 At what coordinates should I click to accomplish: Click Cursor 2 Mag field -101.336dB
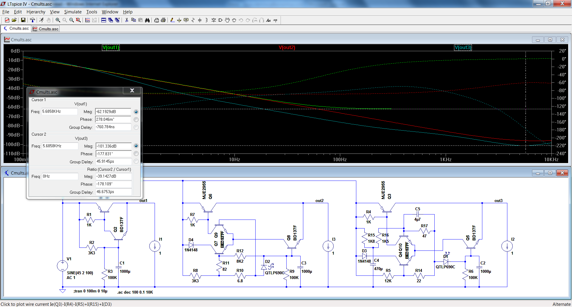click(x=114, y=146)
